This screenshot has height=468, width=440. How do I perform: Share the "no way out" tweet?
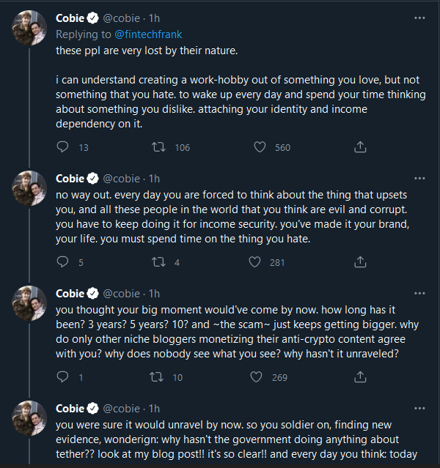coord(360,262)
